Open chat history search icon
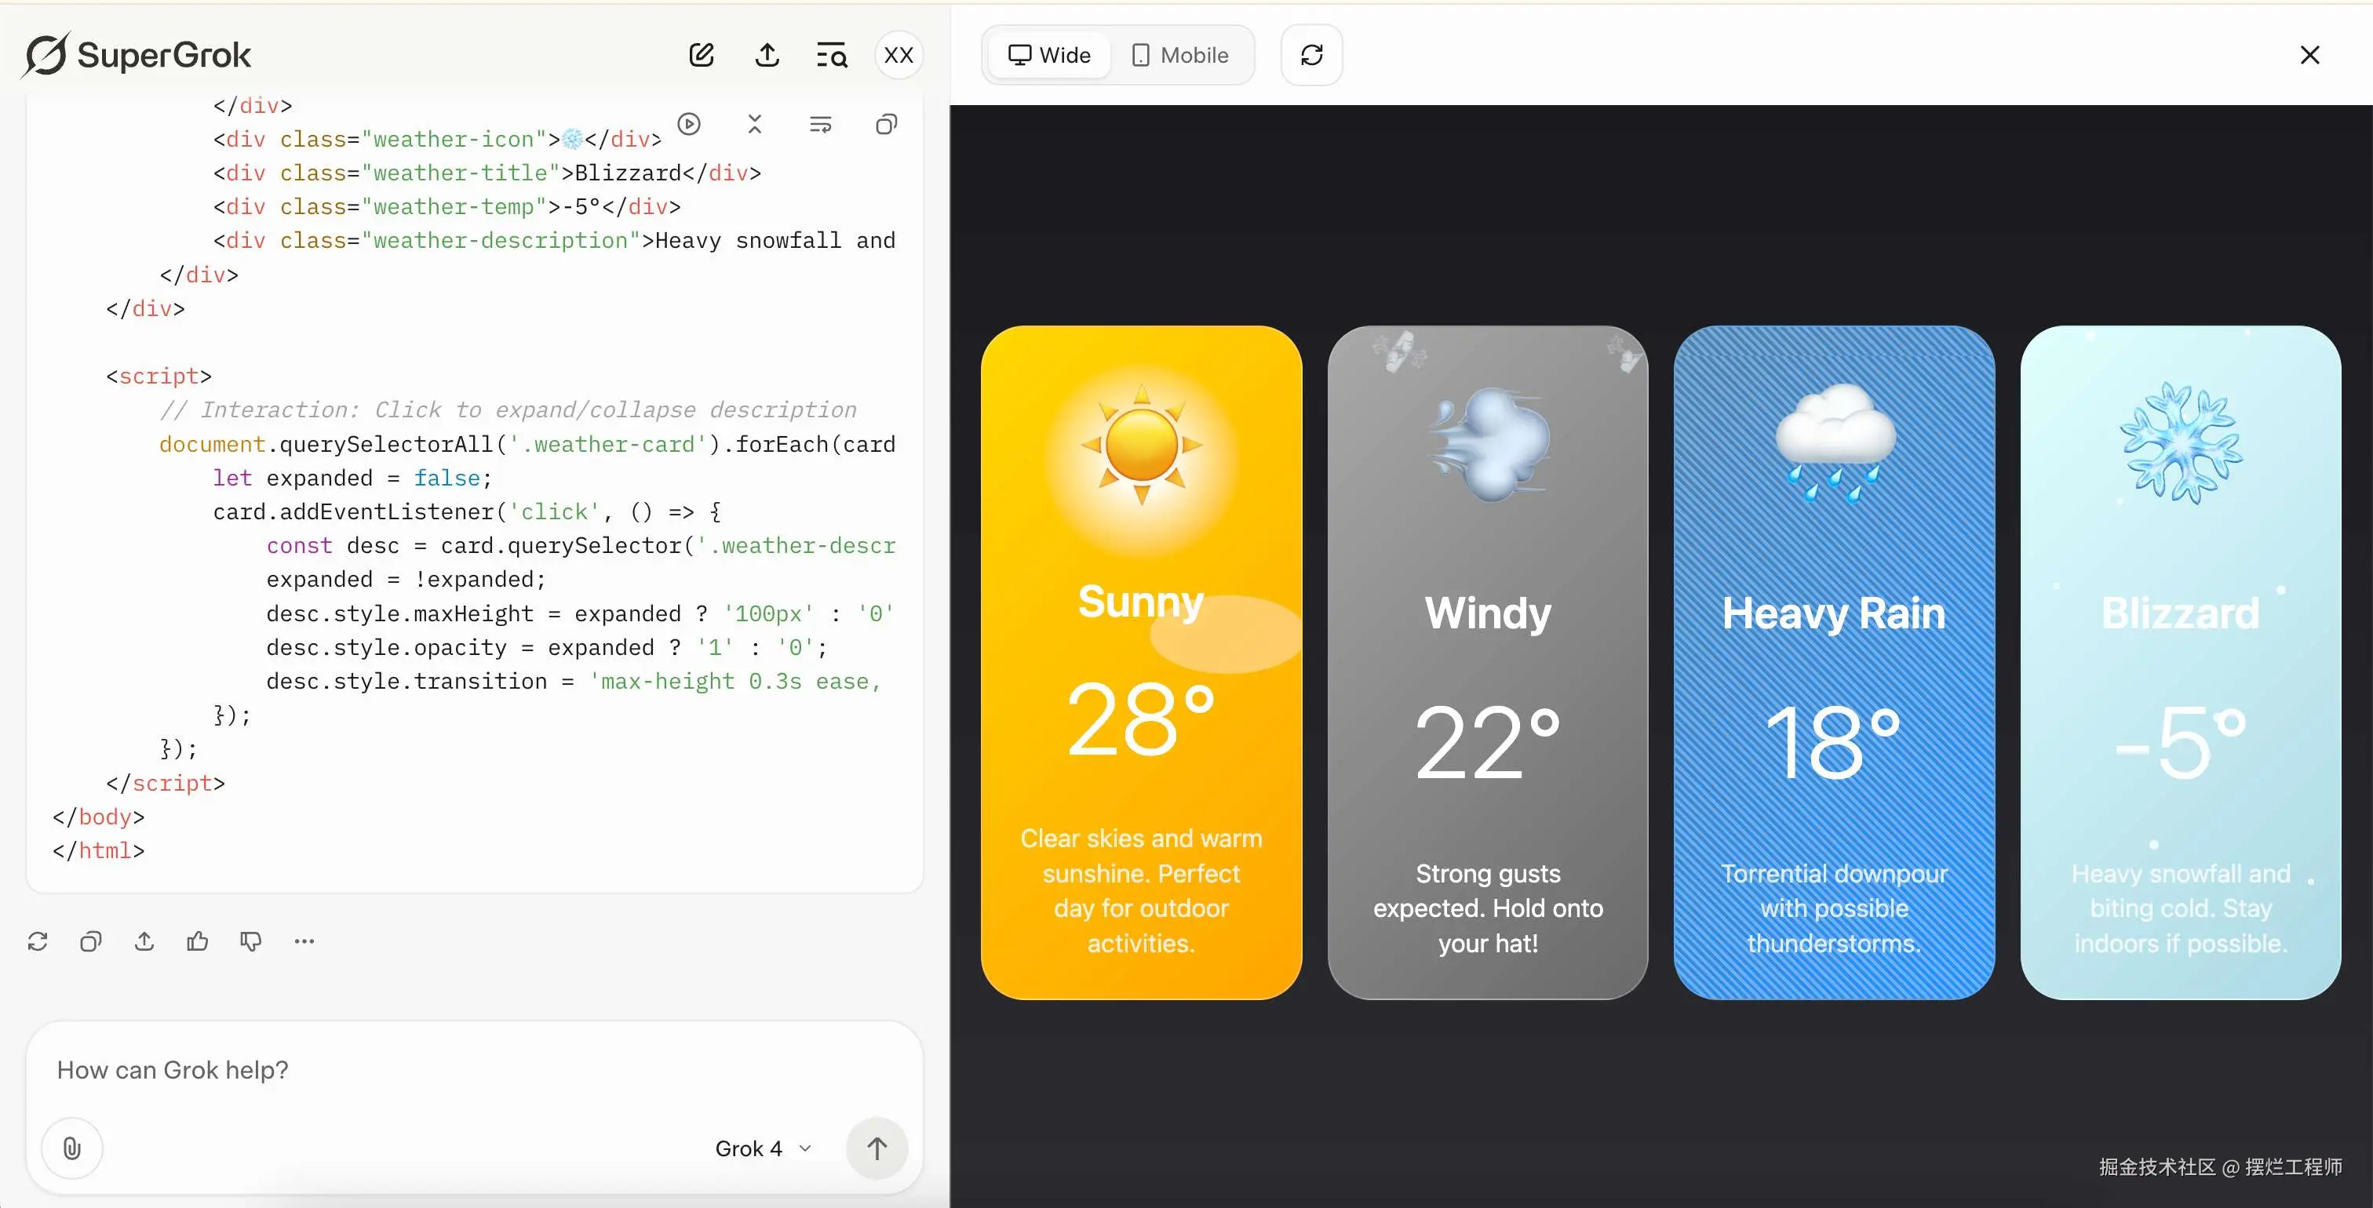Image resolution: width=2373 pixels, height=1208 pixels. point(831,55)
